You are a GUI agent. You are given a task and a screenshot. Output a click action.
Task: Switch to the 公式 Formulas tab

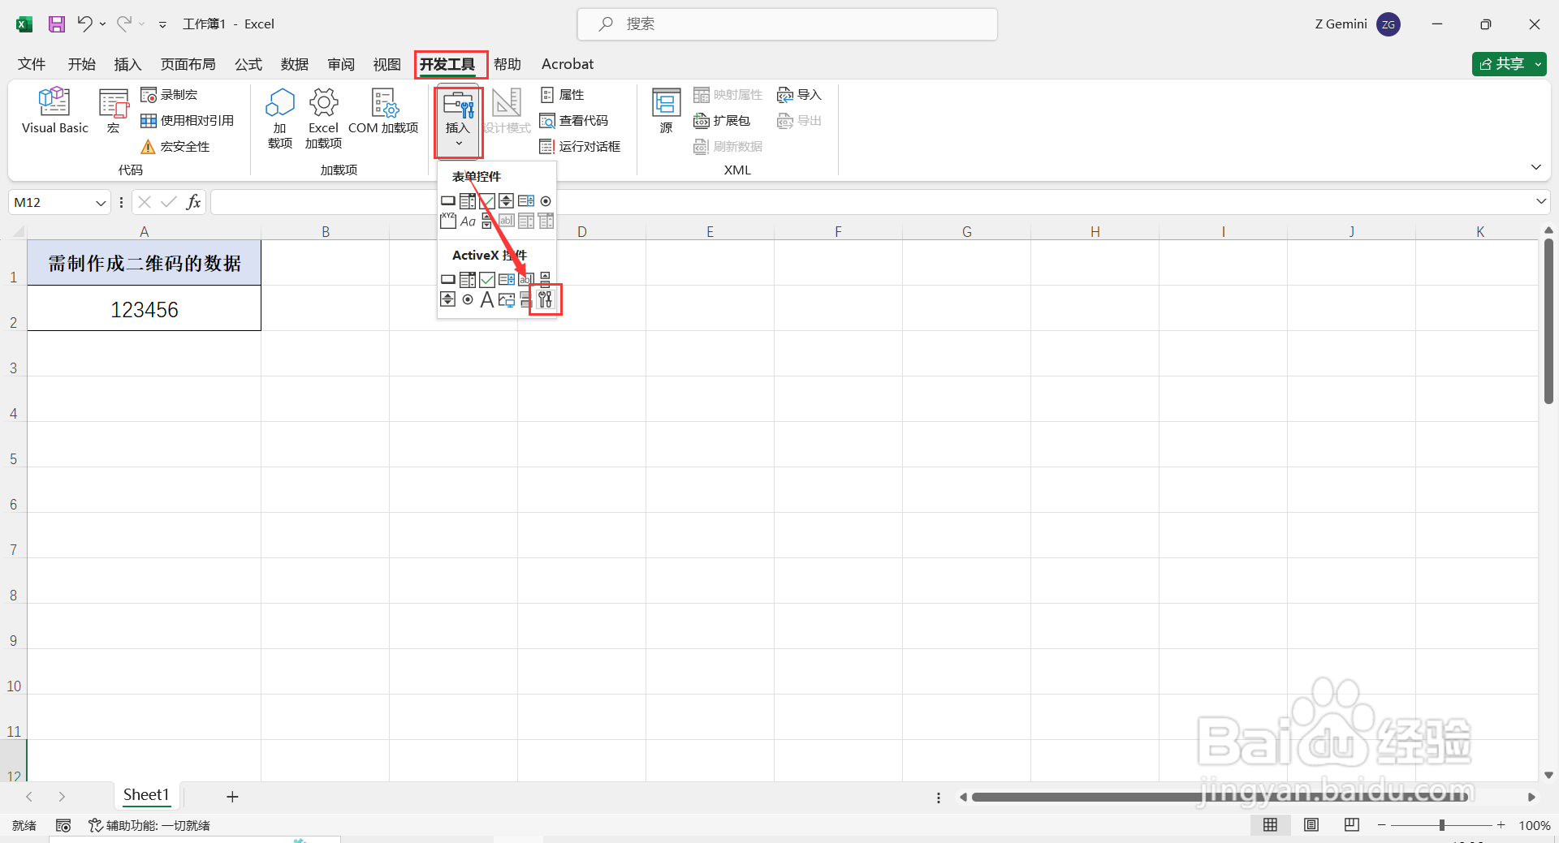tap(248, 64)
